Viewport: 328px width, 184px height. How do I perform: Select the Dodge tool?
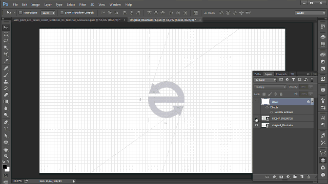(x=6, y=115)
